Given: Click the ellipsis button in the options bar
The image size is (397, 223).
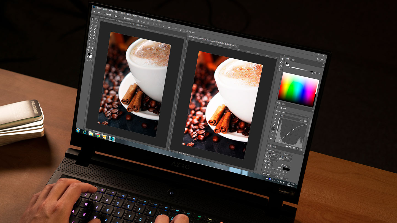Looking at the screenshot, I should 168,27.
